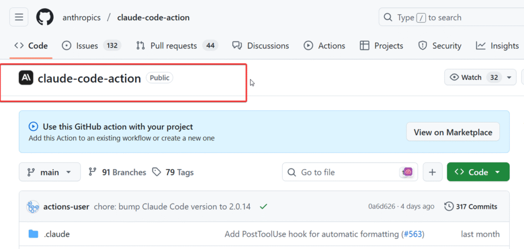Open the 79 Tags link
The height and width of the screenshot is (249, 524).
click(x=173, y=172)
